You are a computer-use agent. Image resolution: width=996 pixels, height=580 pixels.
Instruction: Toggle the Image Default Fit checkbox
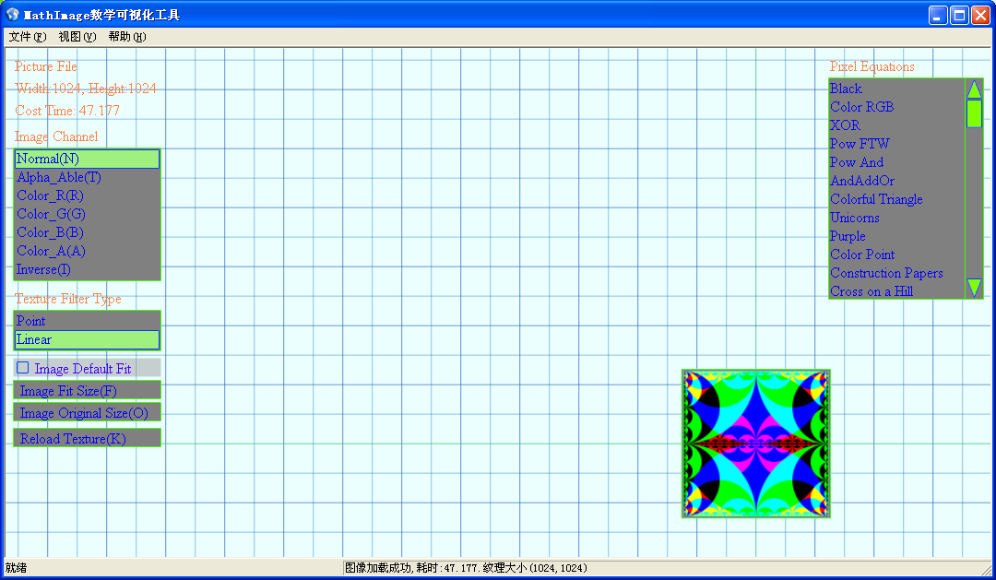[23, 368]
